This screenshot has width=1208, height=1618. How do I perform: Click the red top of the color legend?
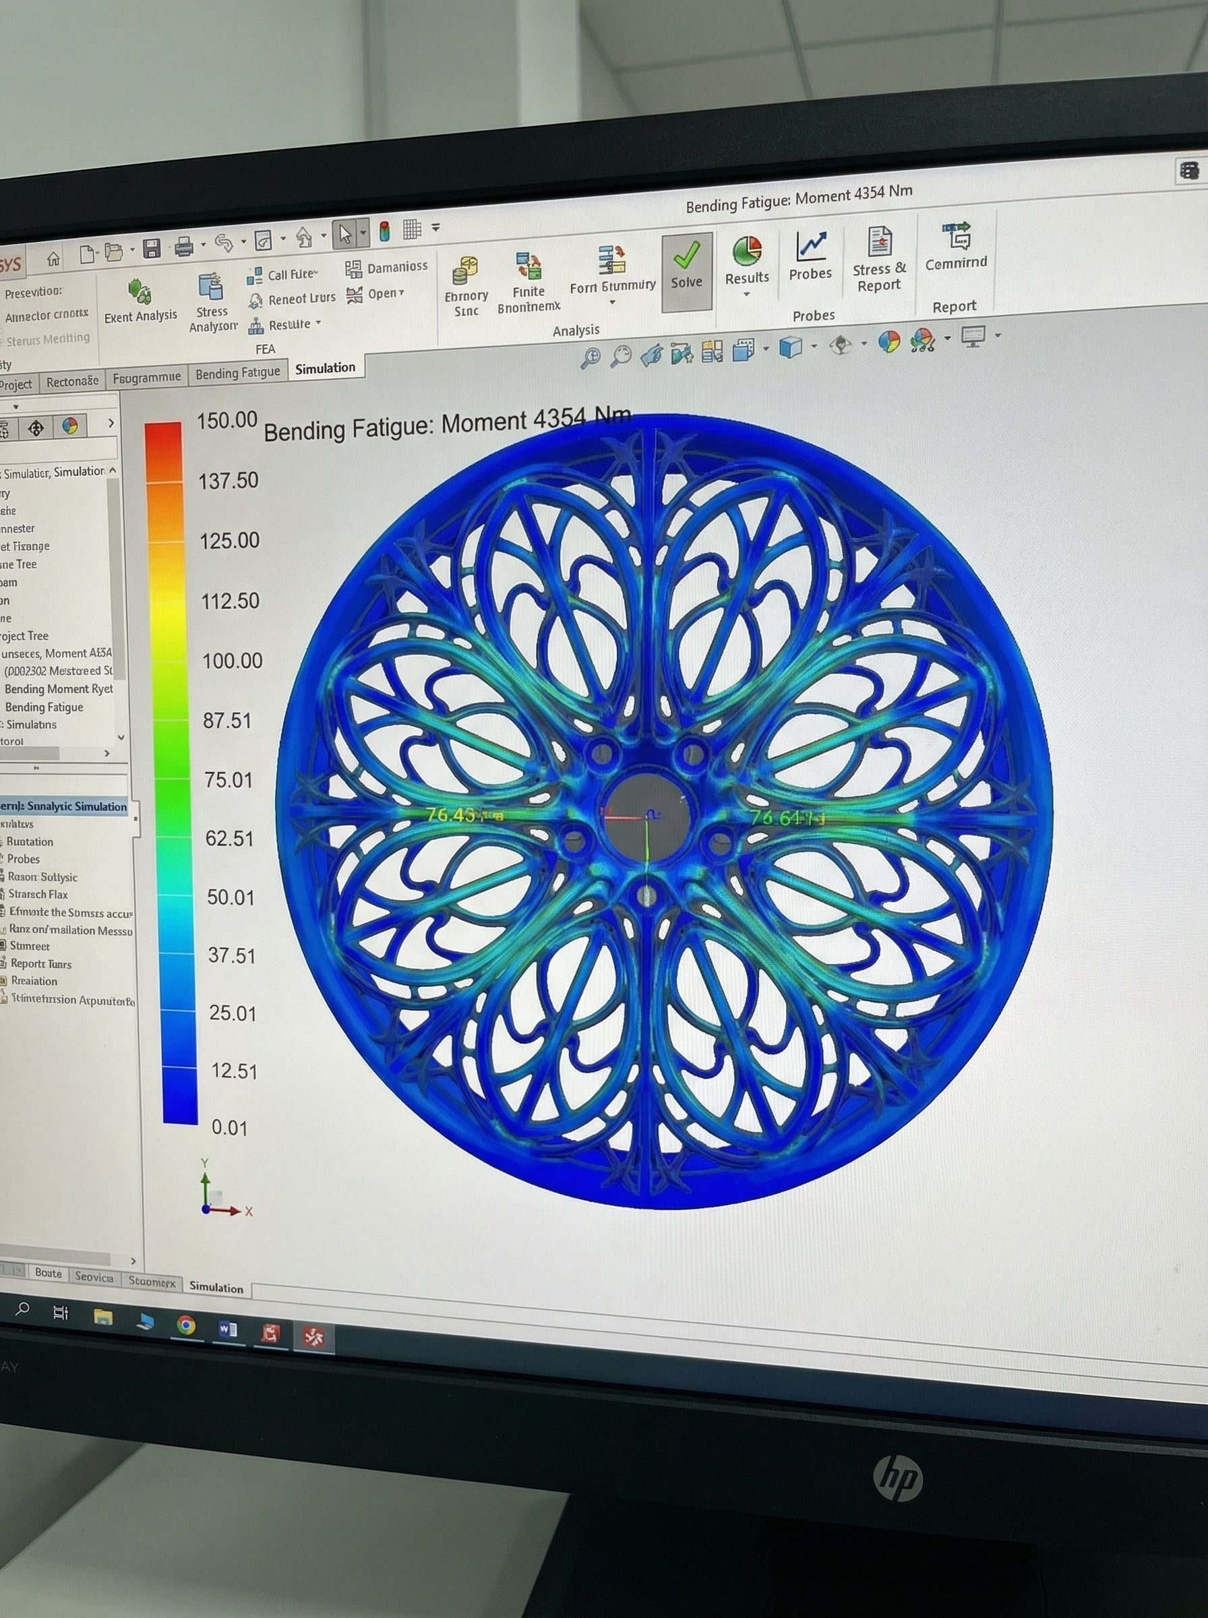pos(162,440)
